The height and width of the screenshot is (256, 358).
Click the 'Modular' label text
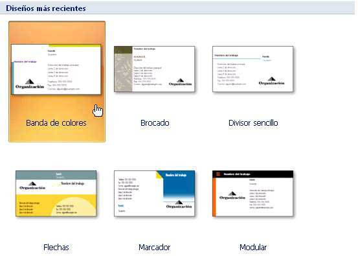[x=253, y=248]
